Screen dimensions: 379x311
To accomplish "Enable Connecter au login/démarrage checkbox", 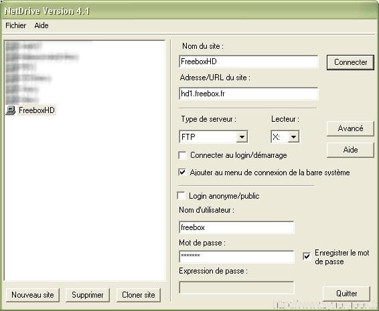I will (182, 155).
